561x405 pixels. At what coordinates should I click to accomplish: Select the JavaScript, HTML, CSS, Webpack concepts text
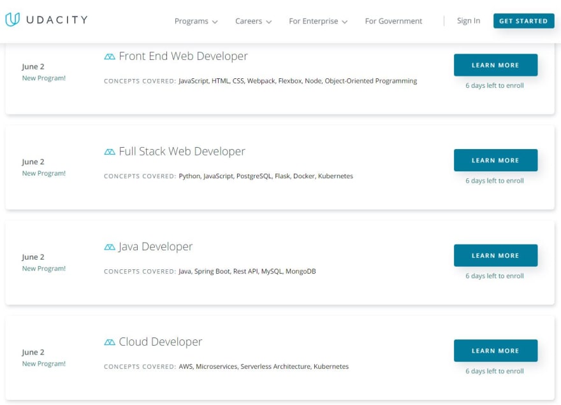pos(298,81)
